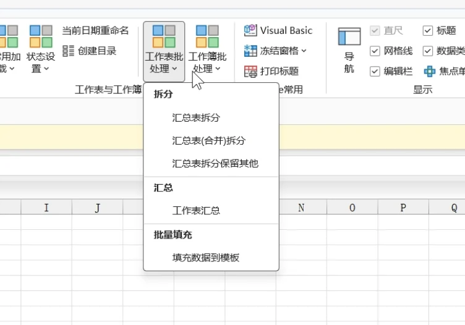This screenshot has height=325, width=465.
Task: Click the 创建目录 label
Action: (97, 51)
